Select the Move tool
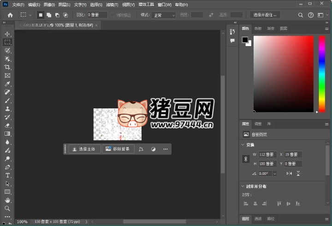Screen dimensions: 332x226 tap(7, 34)
